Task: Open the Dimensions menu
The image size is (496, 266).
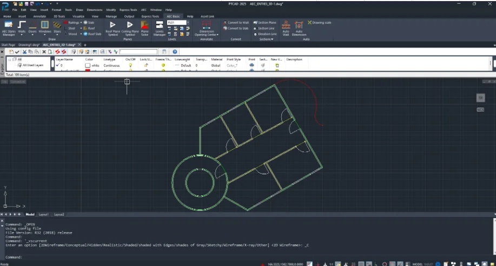Action: [x=95, y=10]
